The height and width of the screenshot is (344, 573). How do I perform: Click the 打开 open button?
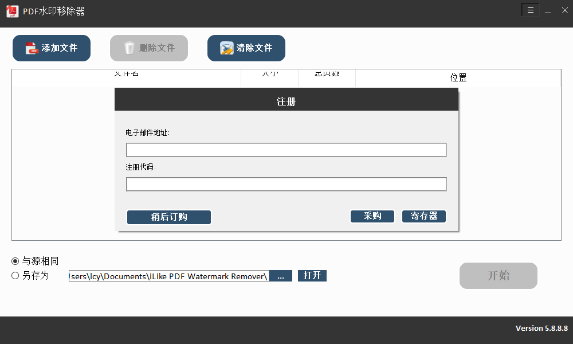[312, 276]
